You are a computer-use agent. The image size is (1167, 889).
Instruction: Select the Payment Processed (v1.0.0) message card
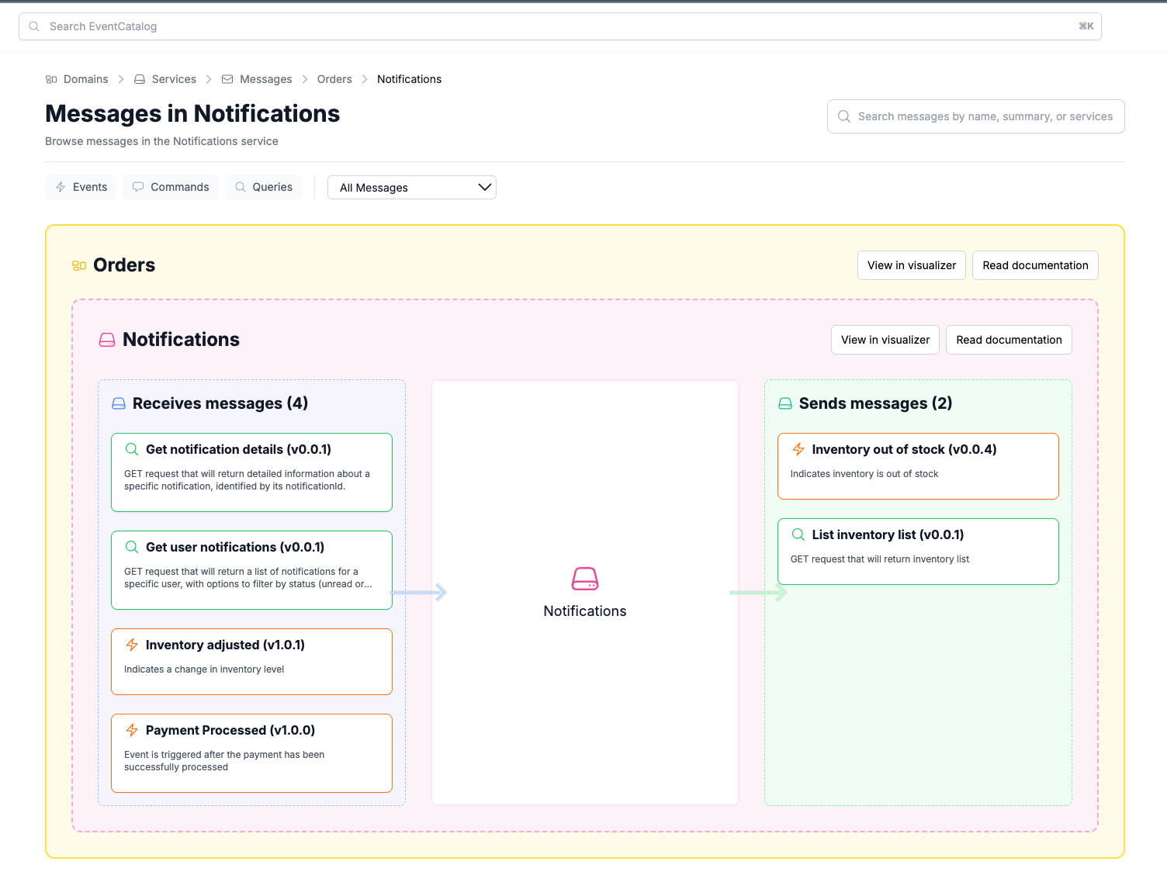pos(251,752)
